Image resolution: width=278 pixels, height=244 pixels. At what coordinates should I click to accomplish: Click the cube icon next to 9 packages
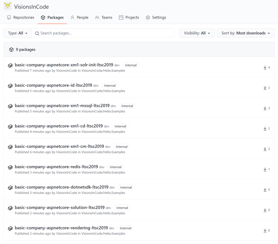coord(12,49)
